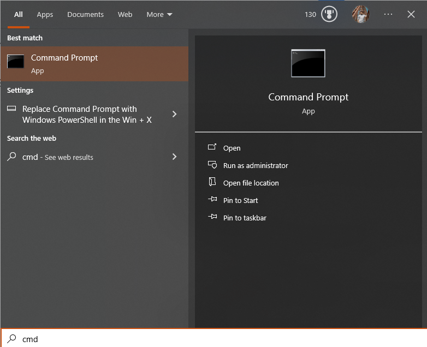Viewport: 427px width, 347px height.
Task: Run Command Prompt as administrator
Action: [256, 165]
